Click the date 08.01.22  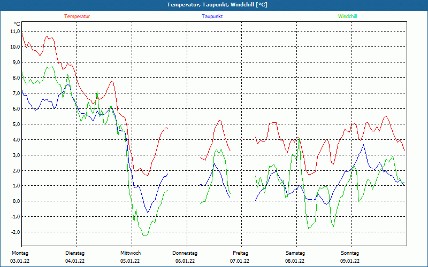(x=295, y=261)
